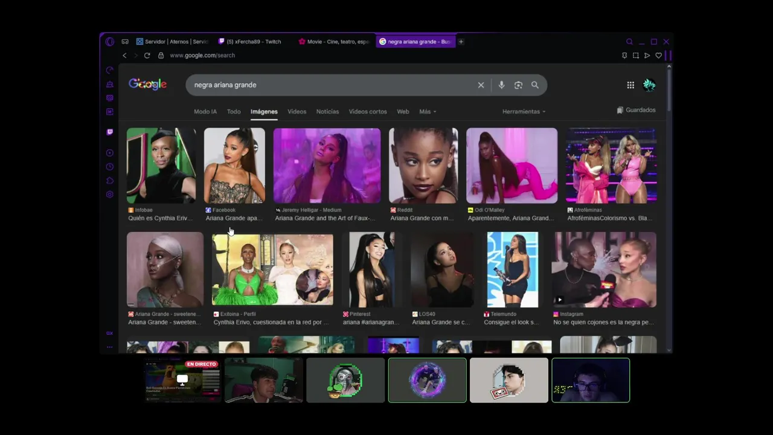Viewport: 773px width, 435px height.
Task: Open Google apps grid
Action: 630,85
